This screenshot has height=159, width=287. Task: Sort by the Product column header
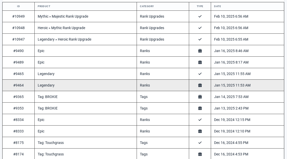pyautogui.click(x=44, y=6)
